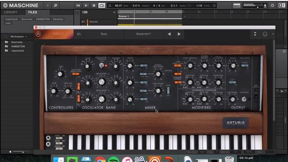Toggle the metronome icon
This screenshot has height=162, width=288.
pyautogui.click(x=110, y=5)
